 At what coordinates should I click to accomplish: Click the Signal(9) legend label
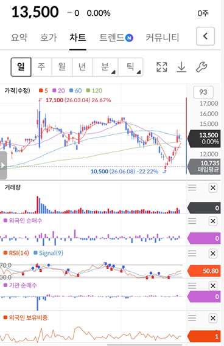click(x=48, y=253)
